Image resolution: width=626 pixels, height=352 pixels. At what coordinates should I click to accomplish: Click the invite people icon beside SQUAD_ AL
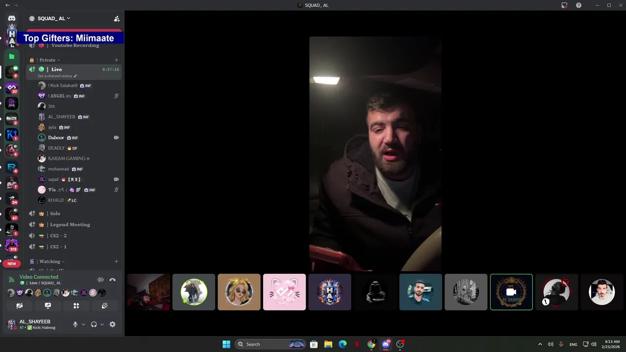(116, 19)
